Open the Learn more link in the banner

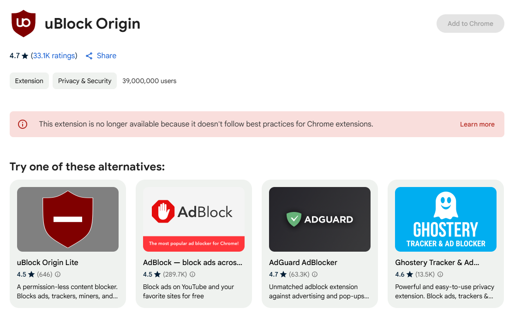(477, 124)
